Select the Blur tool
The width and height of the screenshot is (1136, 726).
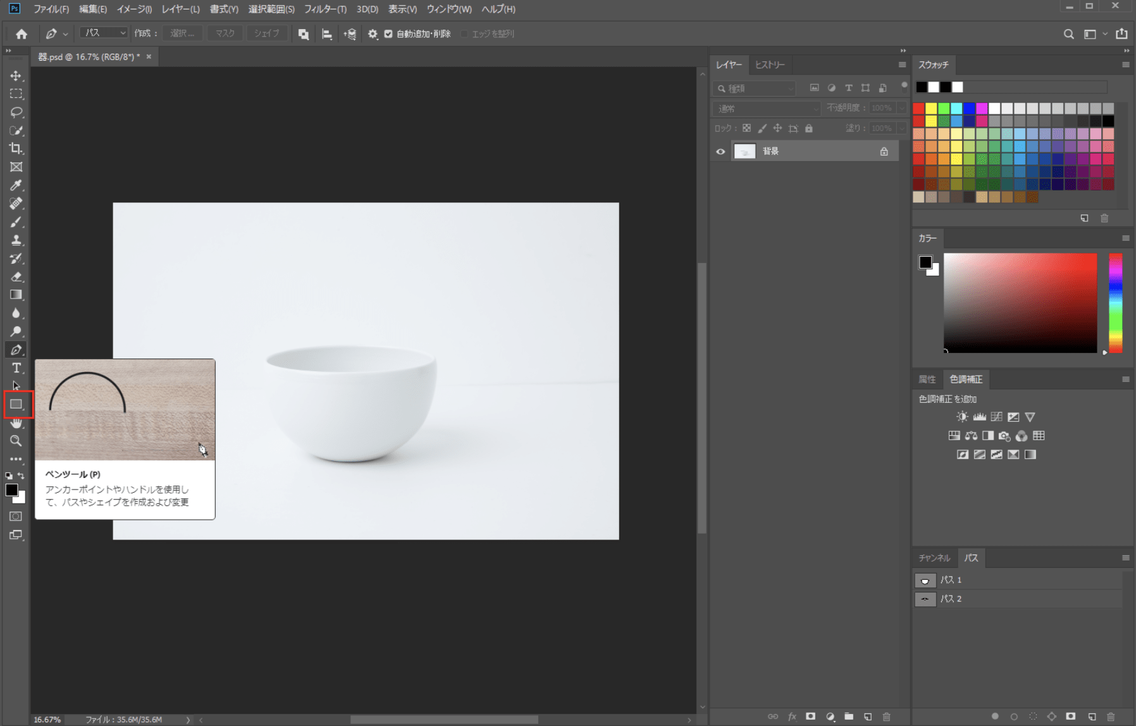16,313
